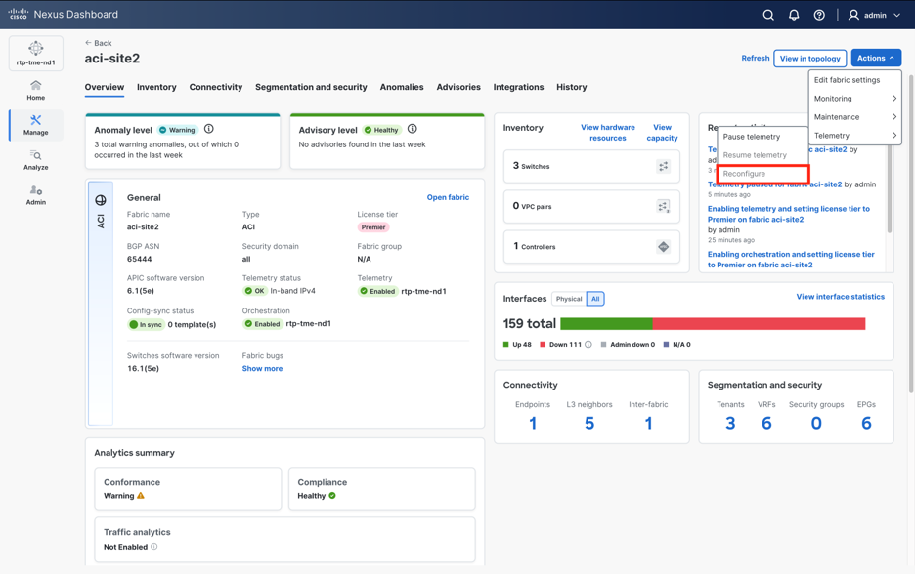Viewport: 915px width, 574px height.
Task: Open Analyze section in sidebar
Action: (x=35, y=160)
